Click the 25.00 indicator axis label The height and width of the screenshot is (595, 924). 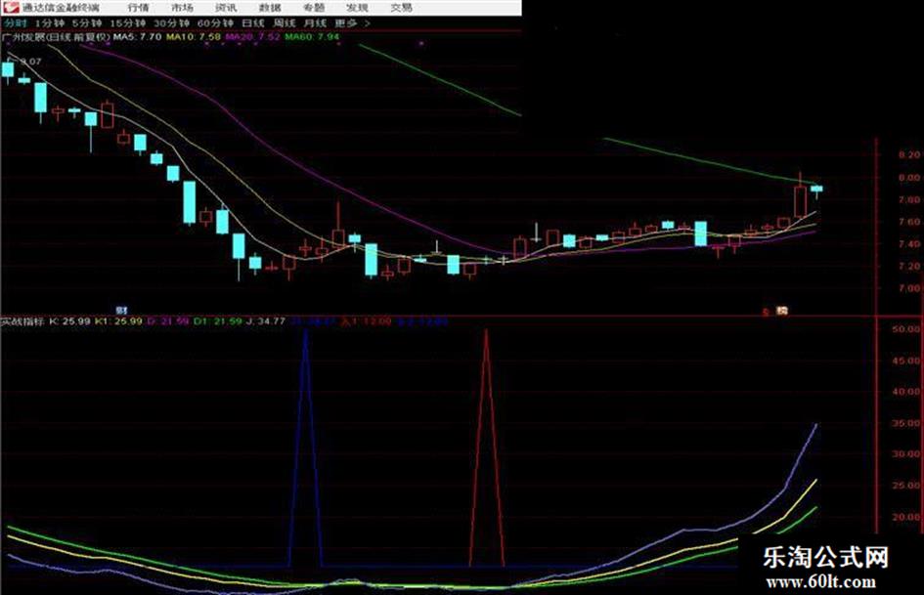coord(906,486)
